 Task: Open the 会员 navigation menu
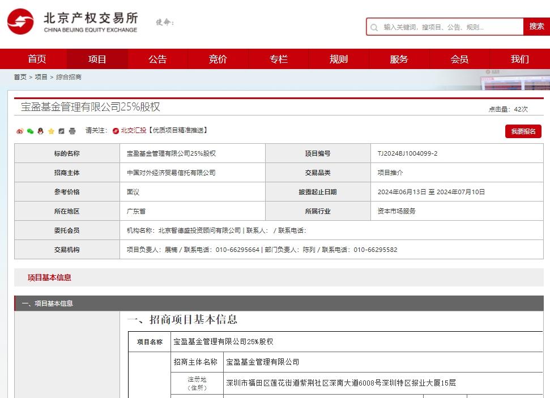[459, 59]
